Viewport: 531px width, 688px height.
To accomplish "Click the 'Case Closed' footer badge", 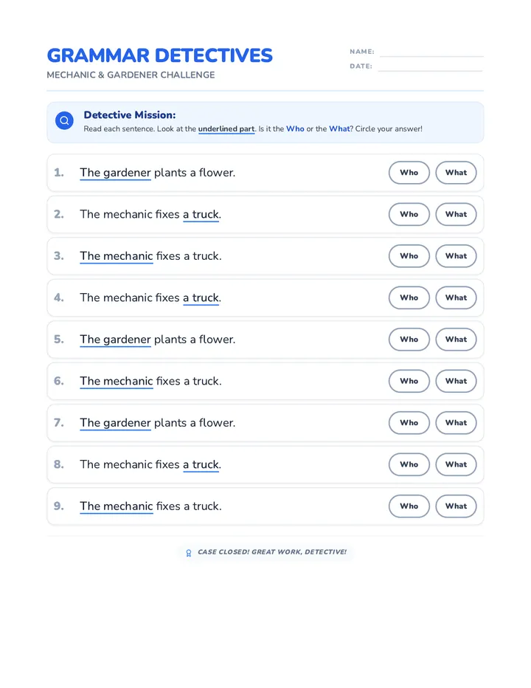I will 265,552.
